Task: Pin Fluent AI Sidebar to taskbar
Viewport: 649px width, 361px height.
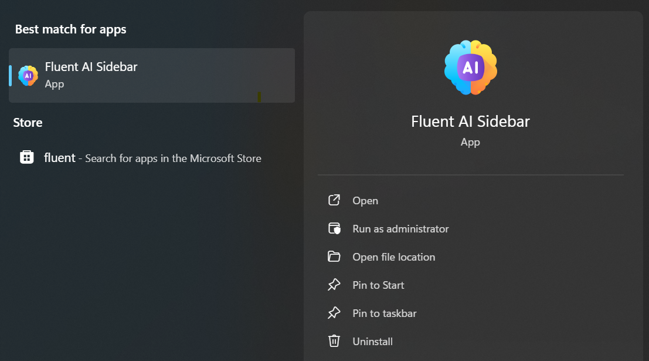Action: [x=384, y=313]
